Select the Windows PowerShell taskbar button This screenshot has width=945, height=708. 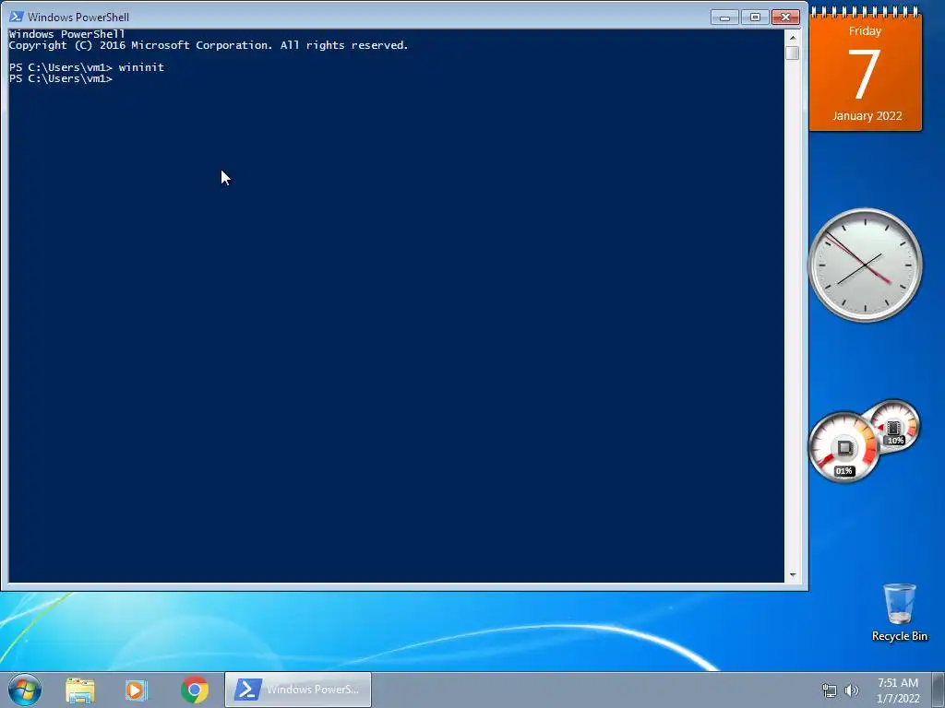pos(298,690)
